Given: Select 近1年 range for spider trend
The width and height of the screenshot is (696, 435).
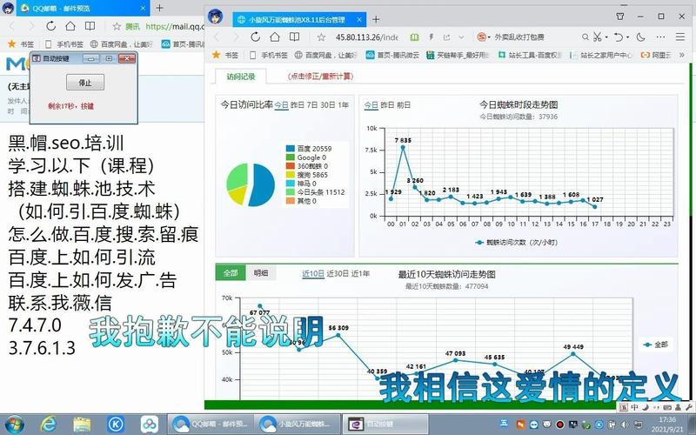Looking at the screenshot, I should click(360, 274).
